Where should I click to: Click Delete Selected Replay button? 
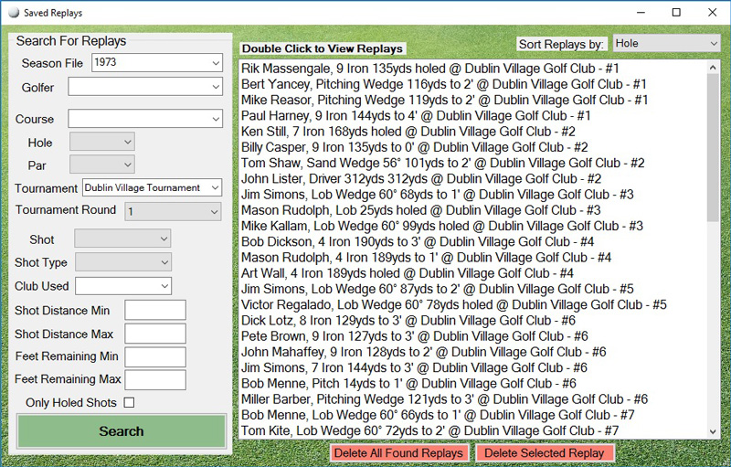544,452
